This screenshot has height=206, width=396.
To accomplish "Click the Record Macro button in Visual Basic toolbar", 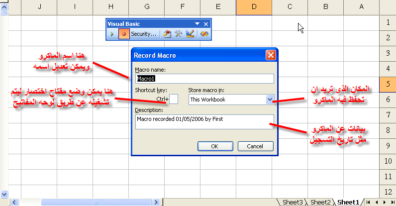I will (124, 34).
